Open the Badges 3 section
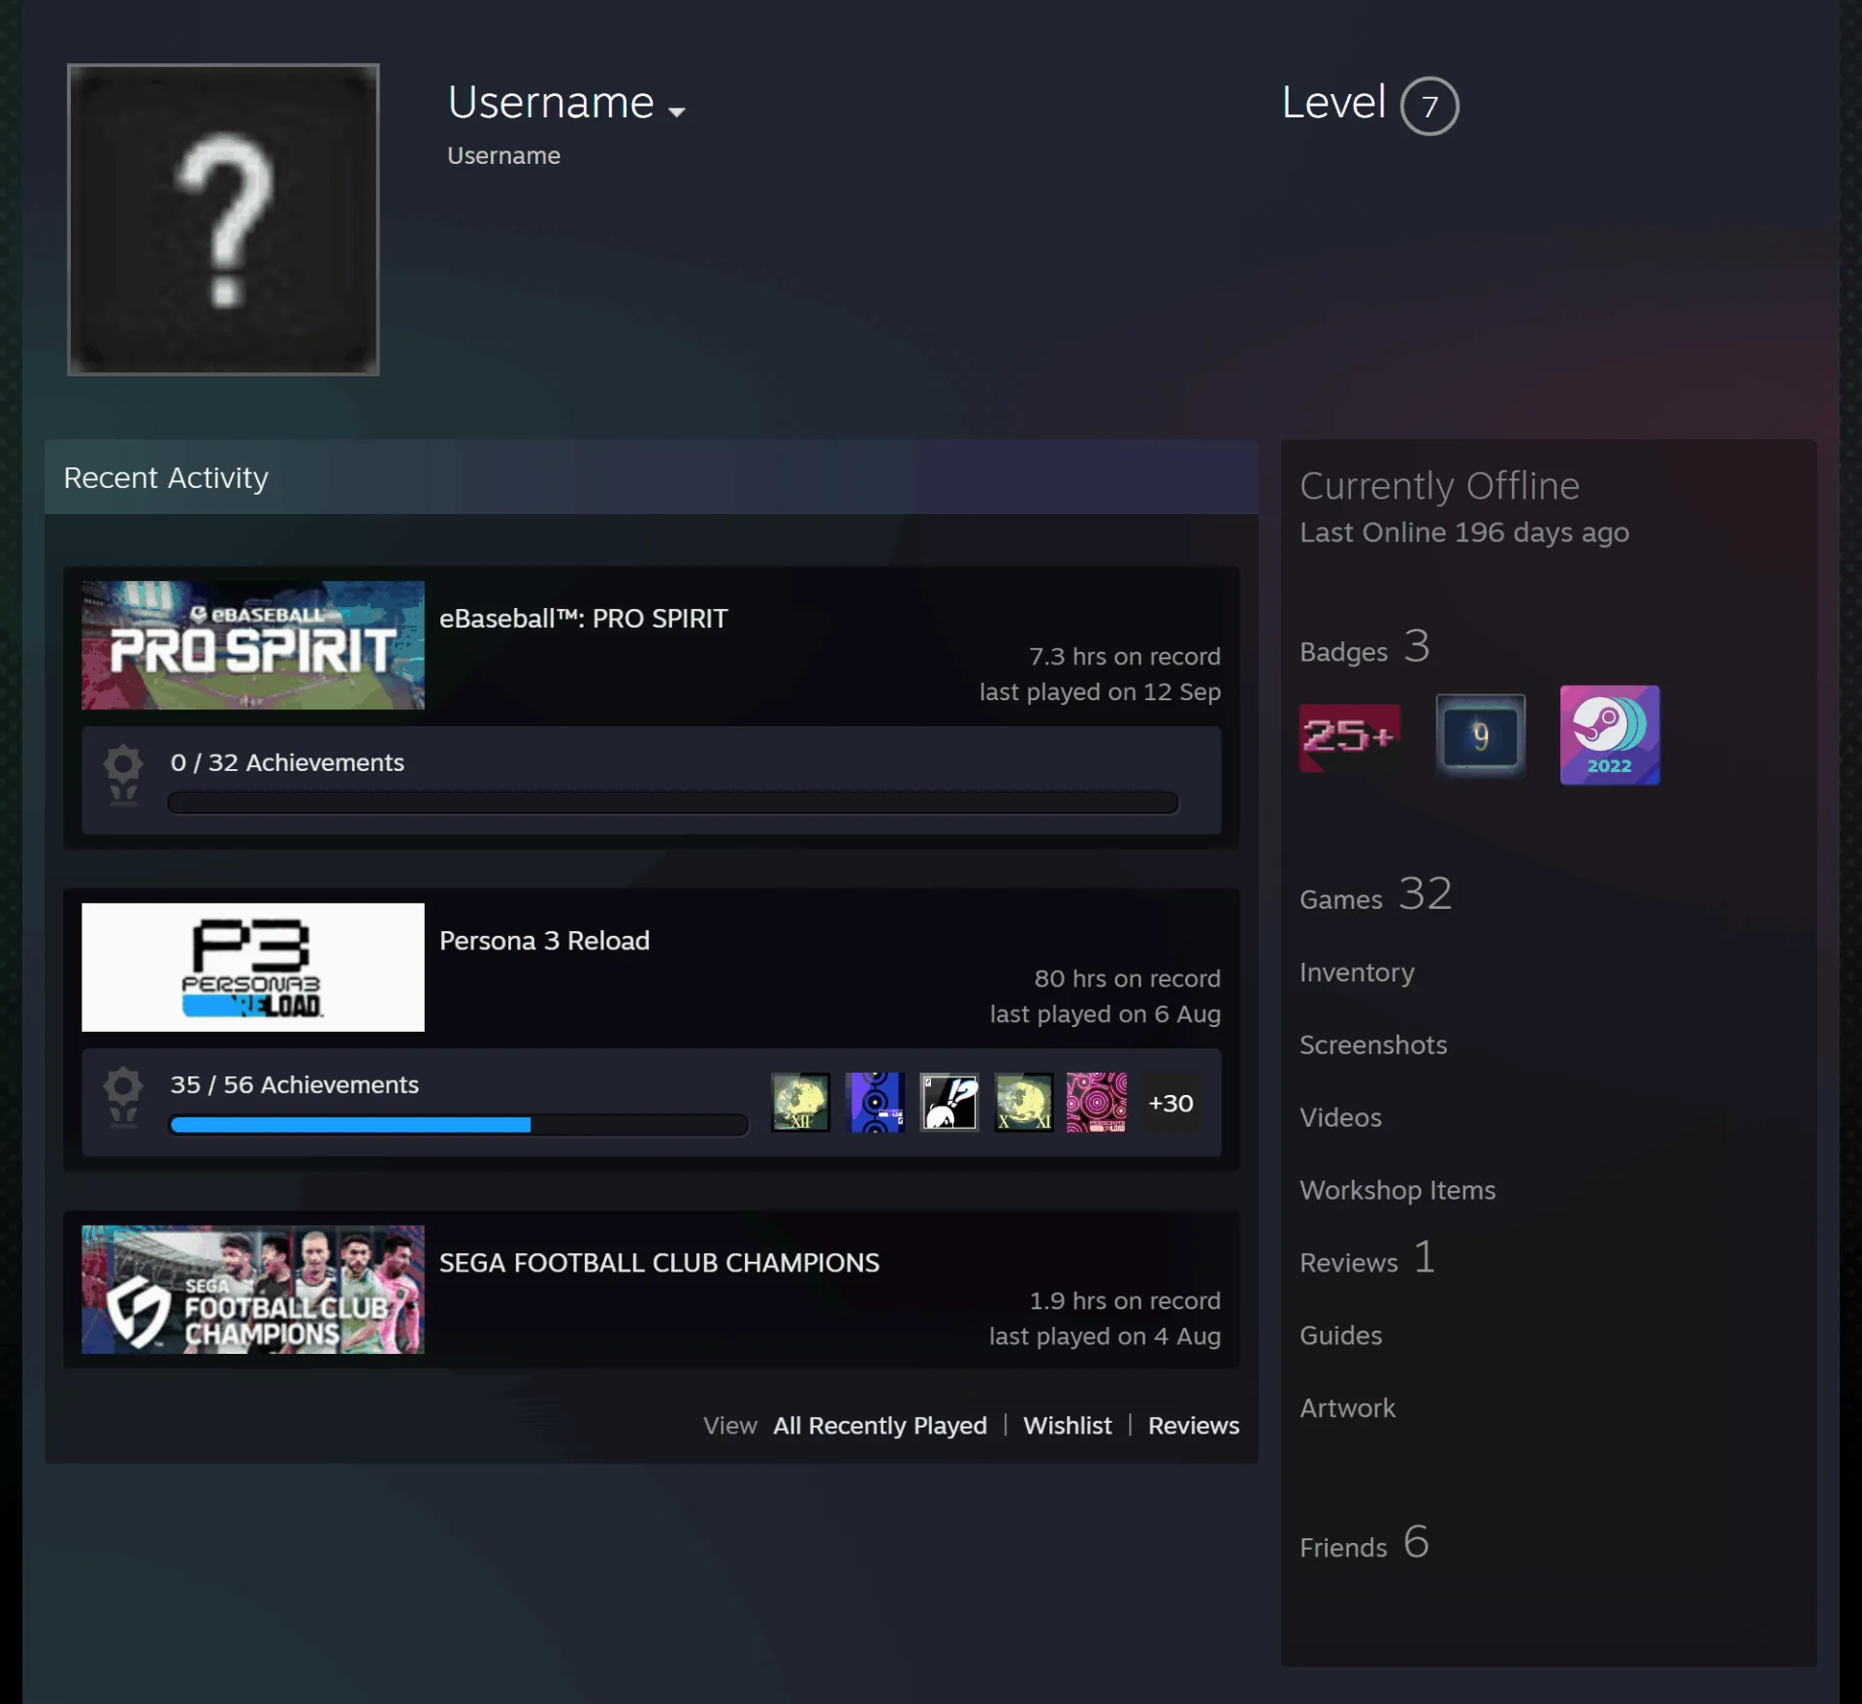This screenshot has width=1862, height=1704. click(x=1364, y=647)
